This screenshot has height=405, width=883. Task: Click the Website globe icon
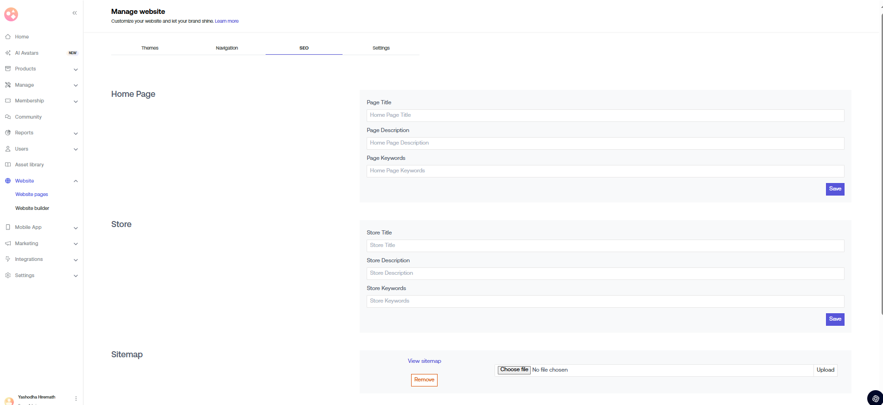(x=8, y=181)
